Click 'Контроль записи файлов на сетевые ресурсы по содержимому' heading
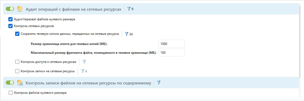 [x=88, y=83]
